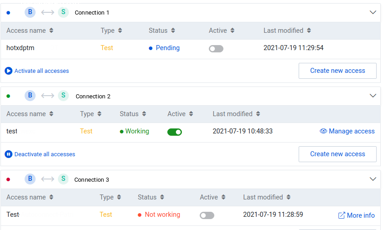Sort Connection 1 by Status arrows

click(173, 31)
